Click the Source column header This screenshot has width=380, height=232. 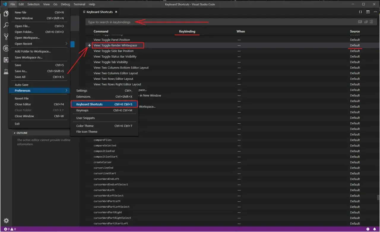355,31
